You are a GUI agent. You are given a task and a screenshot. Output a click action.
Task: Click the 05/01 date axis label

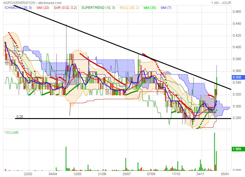[x=225, y=174]
